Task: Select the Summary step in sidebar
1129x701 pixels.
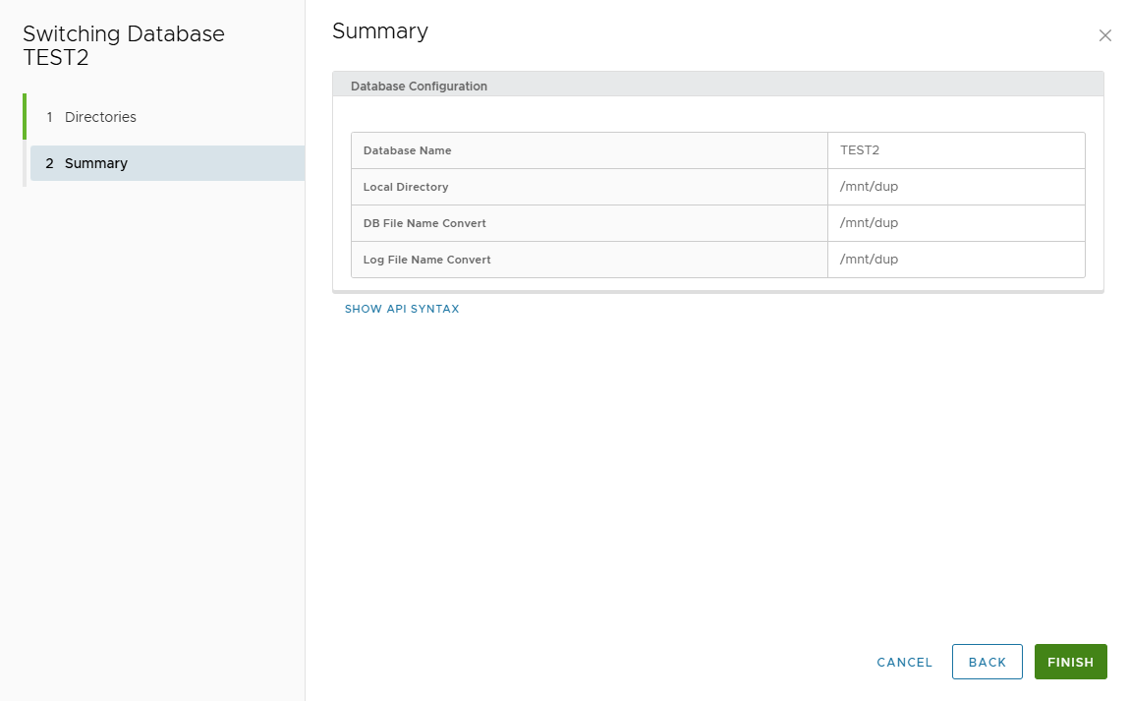Action: pos(96,163)
